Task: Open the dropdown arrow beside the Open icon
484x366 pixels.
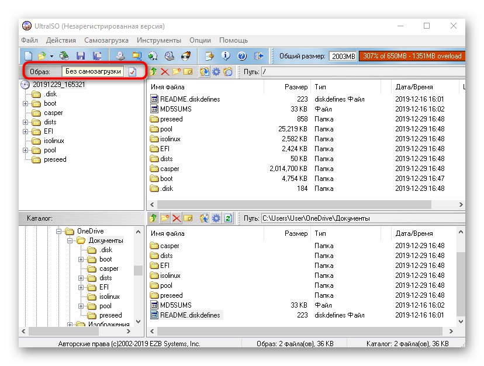Action: tap(51, 56)
